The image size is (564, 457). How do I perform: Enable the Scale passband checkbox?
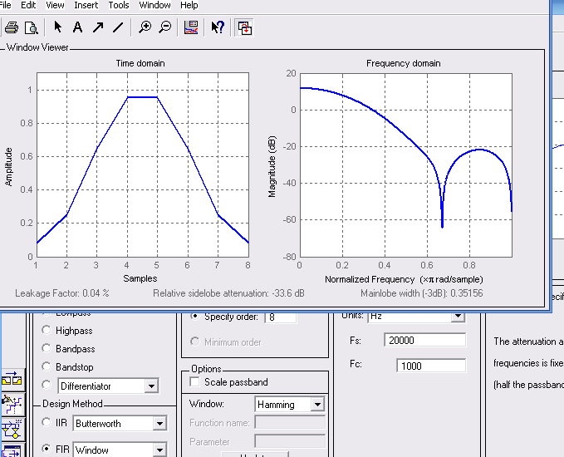pyautogui.click(x=194, y=382)
